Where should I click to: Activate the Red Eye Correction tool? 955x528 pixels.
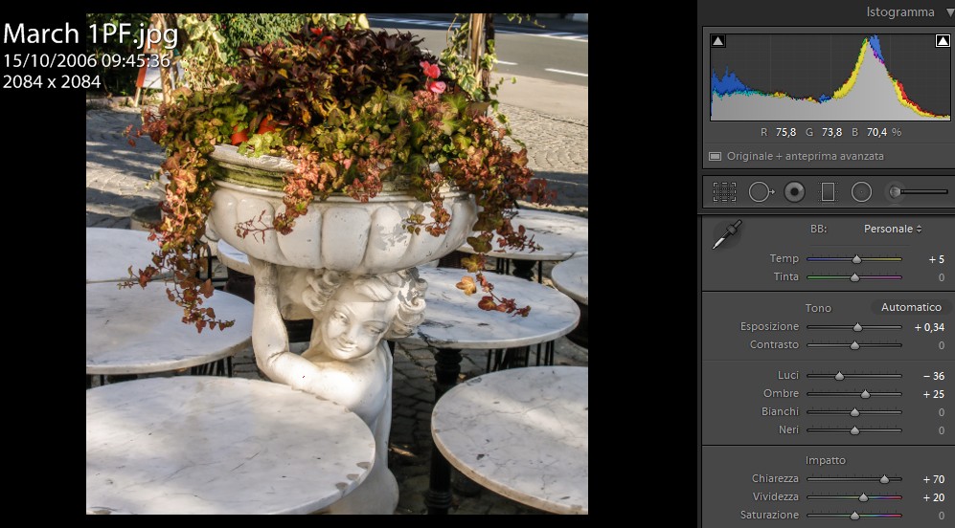[794, 191]
